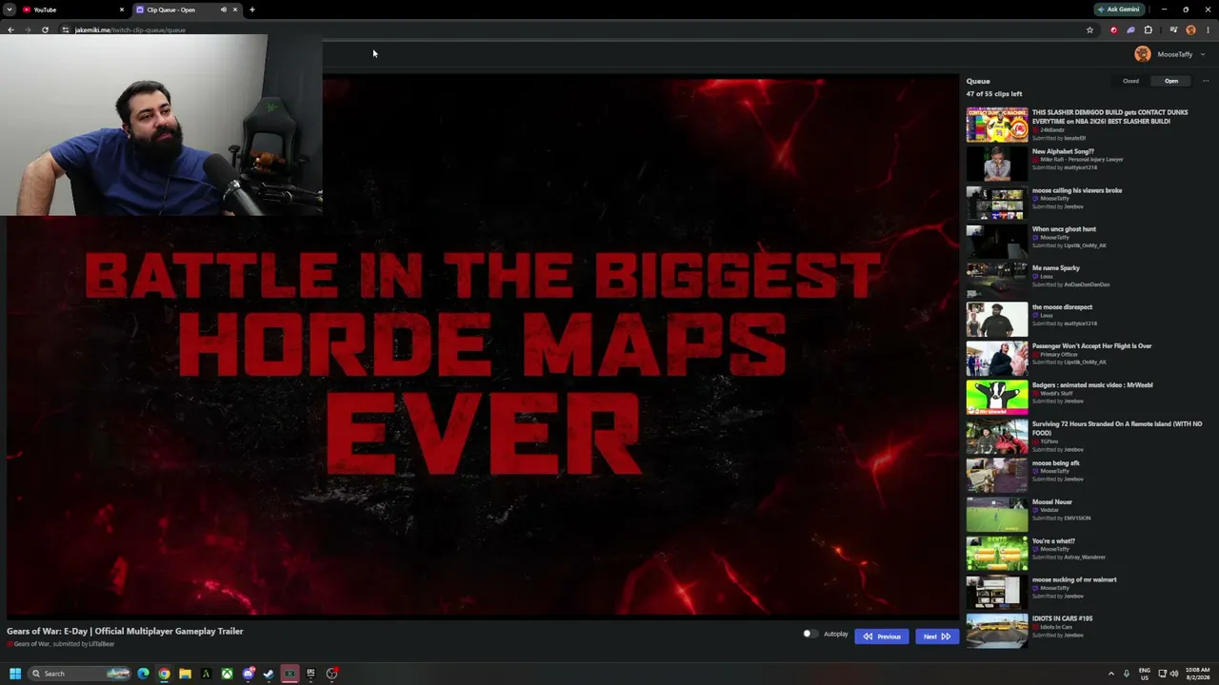
Task: Open File Explorer from the taskbar
Action: [x=185, y=674]
